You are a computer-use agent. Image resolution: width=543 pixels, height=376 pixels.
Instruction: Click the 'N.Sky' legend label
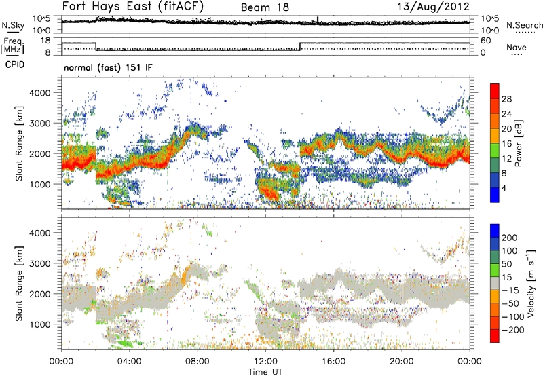pos(13,25)
